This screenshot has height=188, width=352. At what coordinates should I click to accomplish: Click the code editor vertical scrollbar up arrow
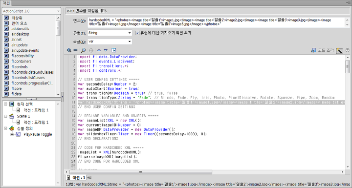pyautogui.click(x=348, y=58)
